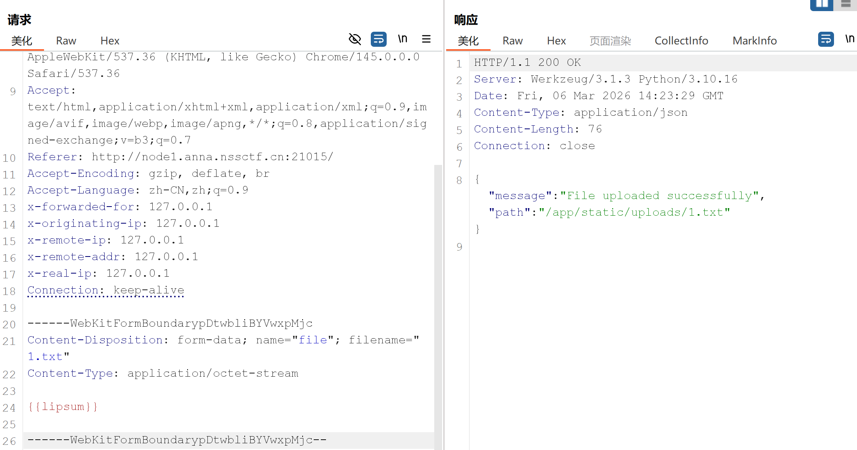Click on the {{lipsum}} payload line
857x450 pixels.
click(63, 407)
